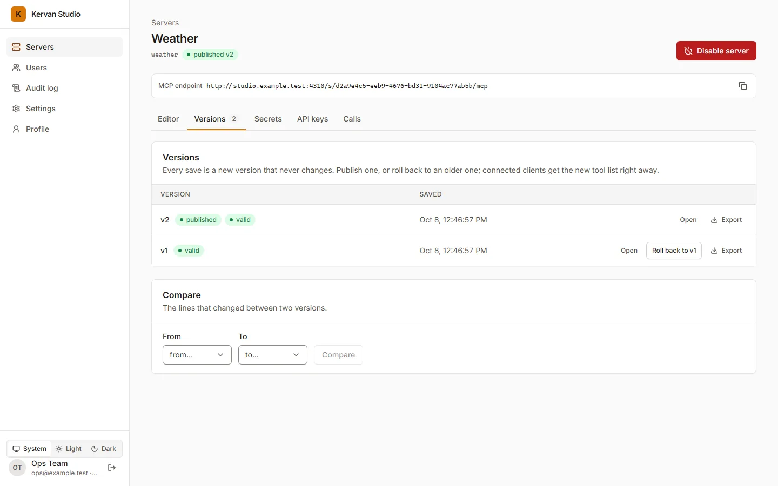Click the MCP endpoint URL text
This screenshot has width=778, height=486.
[347, 86]
